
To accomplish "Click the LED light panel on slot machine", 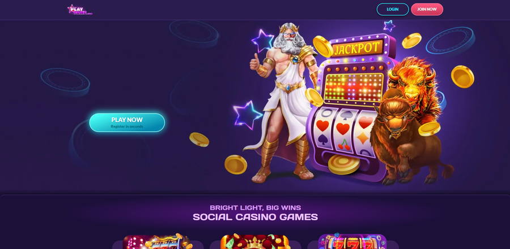I will (355, 87).
